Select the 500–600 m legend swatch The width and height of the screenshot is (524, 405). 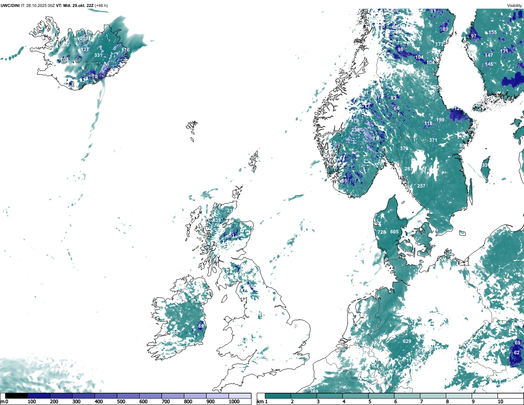tap(128, 396)
